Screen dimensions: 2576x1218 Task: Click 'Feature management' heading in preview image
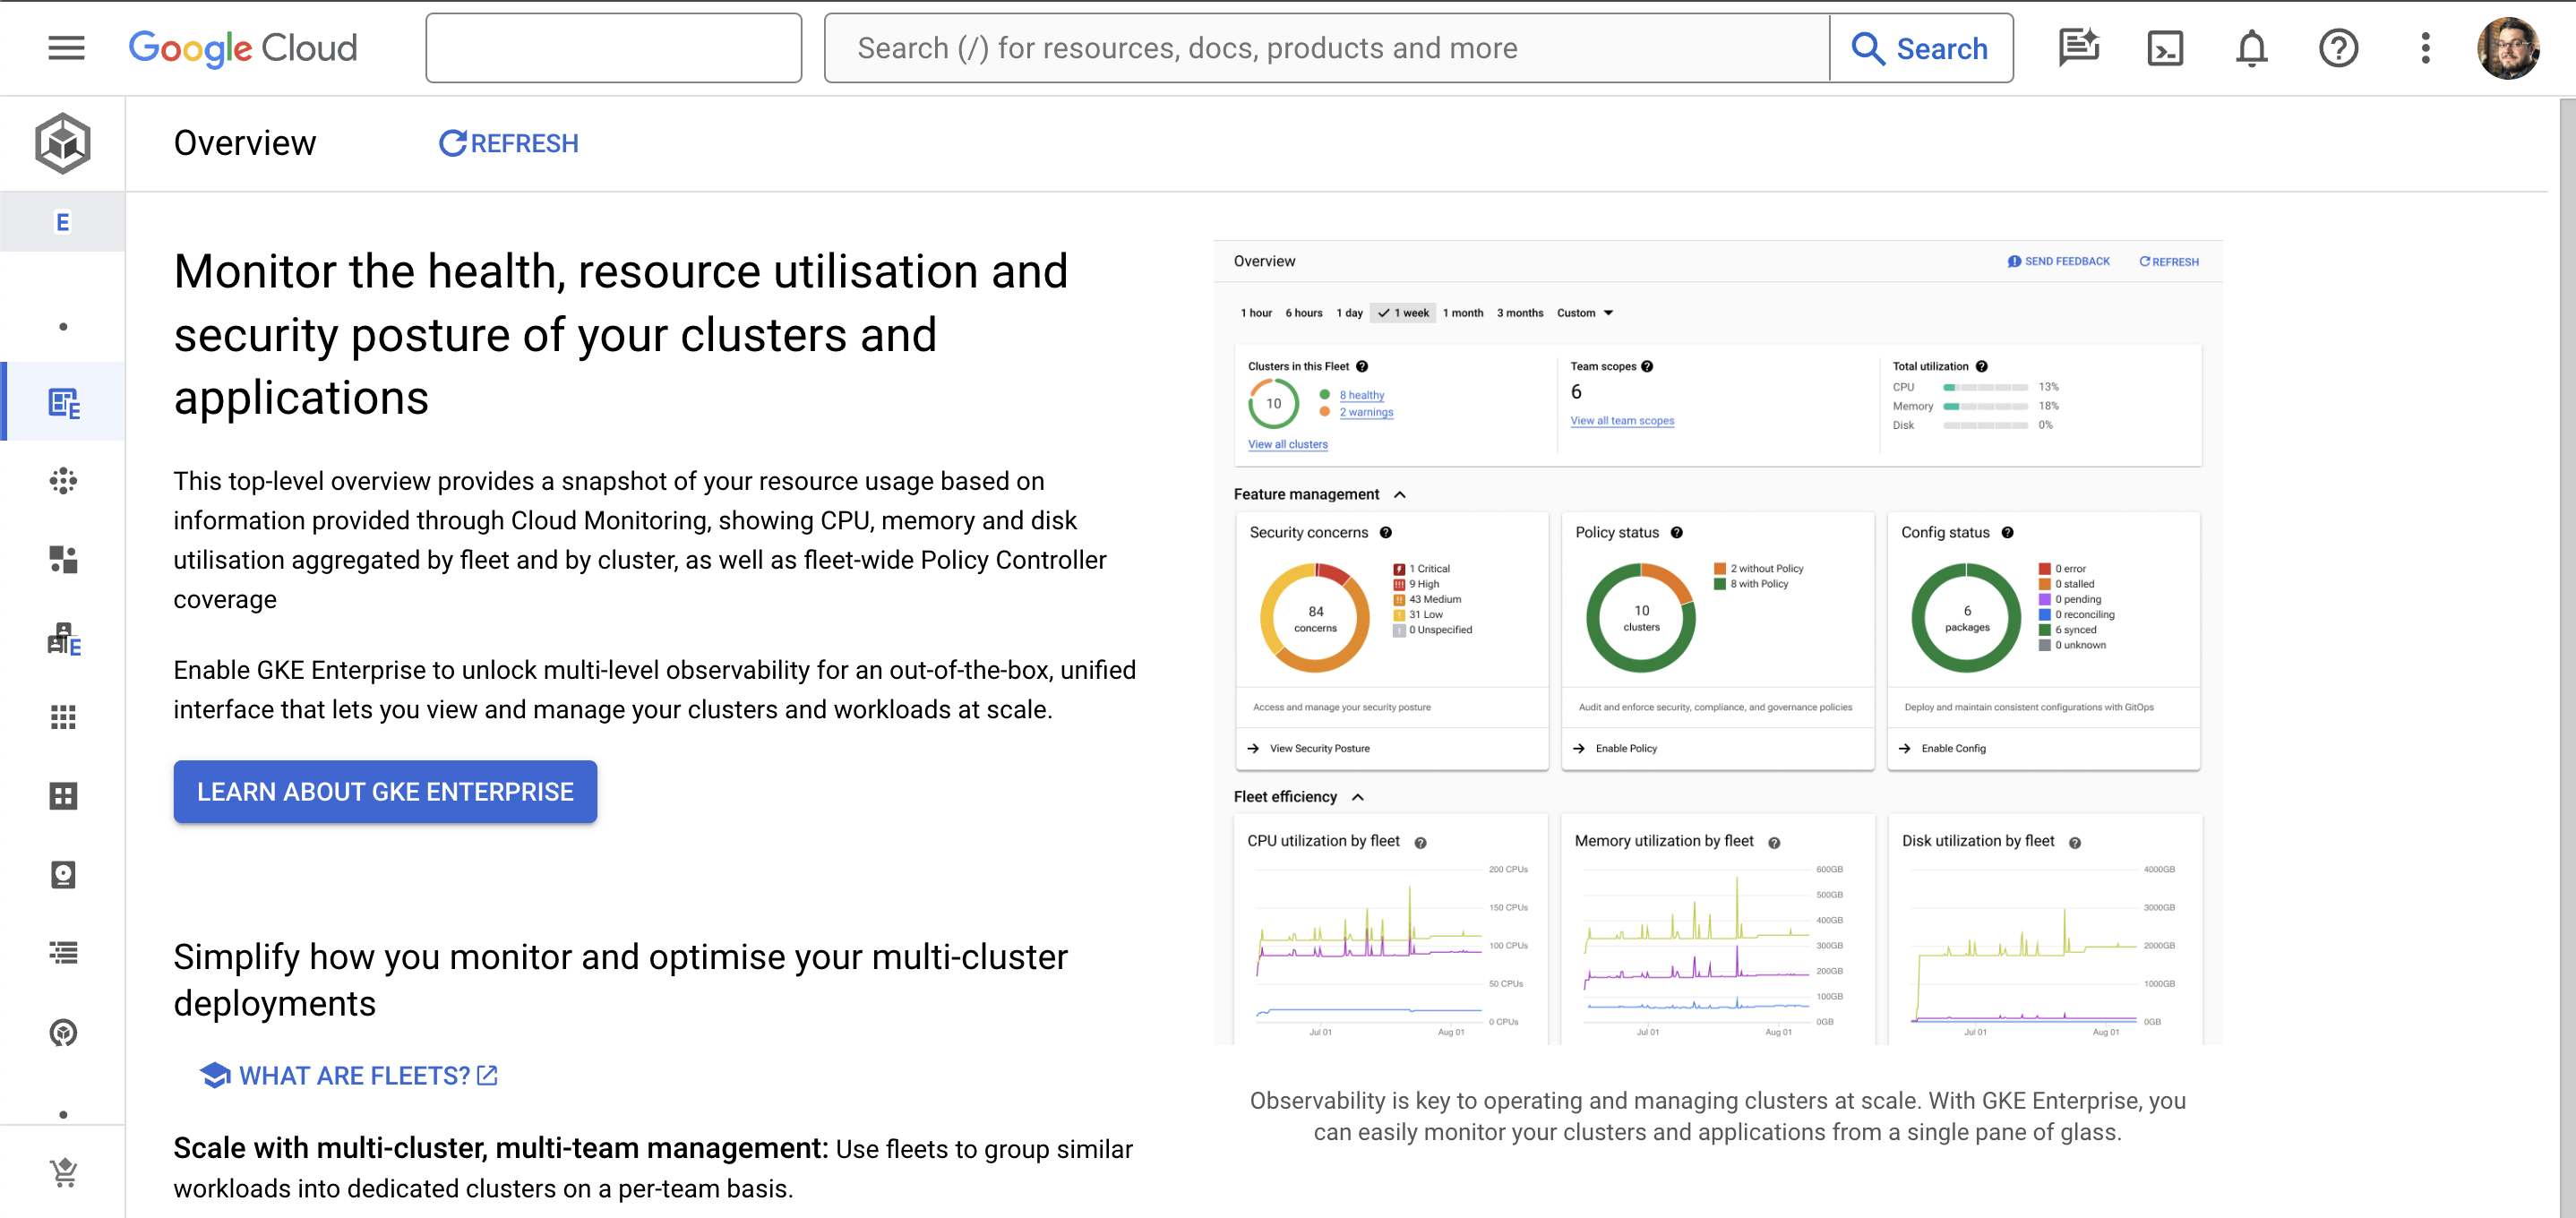1306,494
